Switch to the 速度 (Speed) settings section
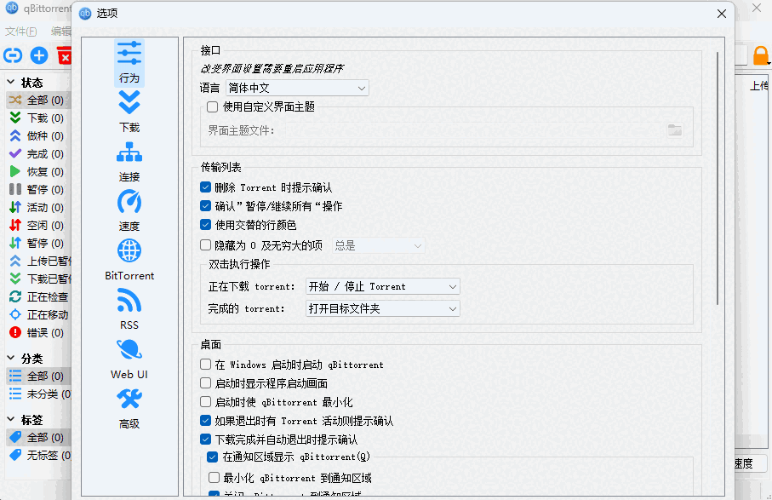The image size is (772, 500). point(129,210)
